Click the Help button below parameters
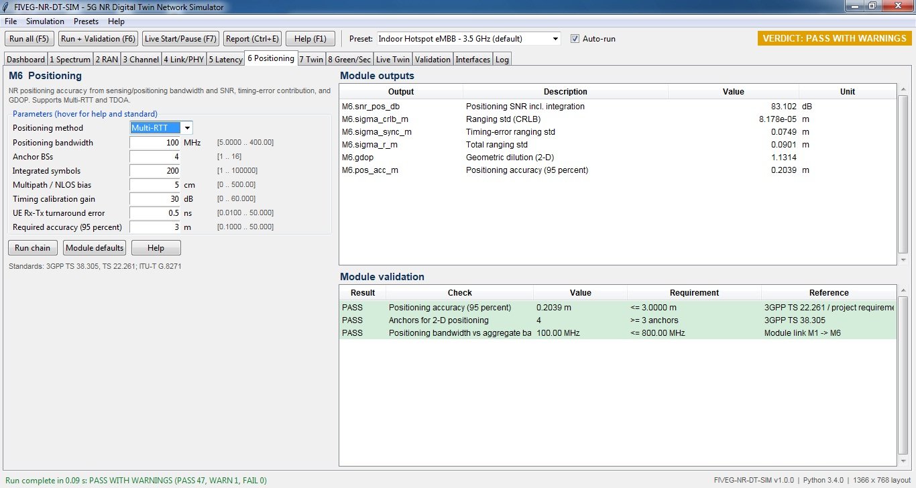The image size is (916, 488). pyautogui.click(x=156, y=248)
